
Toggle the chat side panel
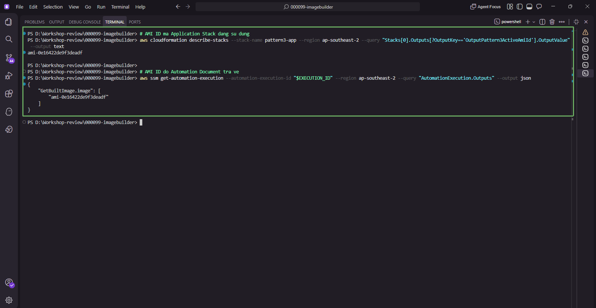pos(539,7)
